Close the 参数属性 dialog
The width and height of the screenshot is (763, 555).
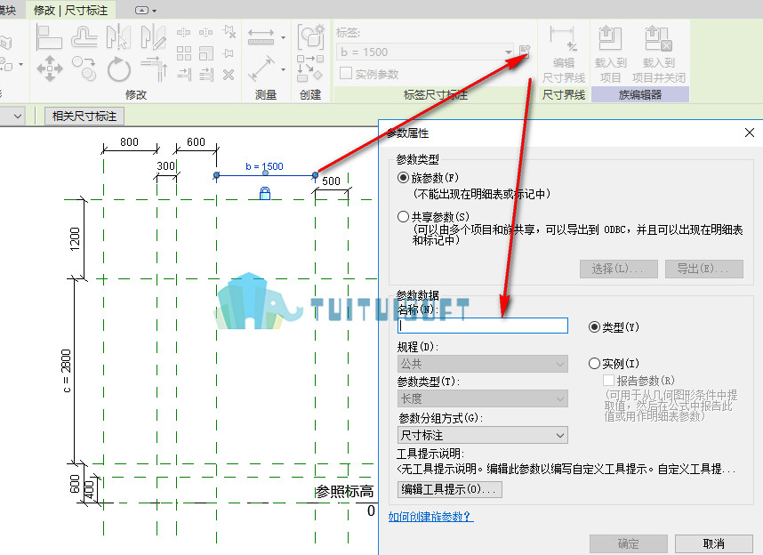(x=750, y=133)
